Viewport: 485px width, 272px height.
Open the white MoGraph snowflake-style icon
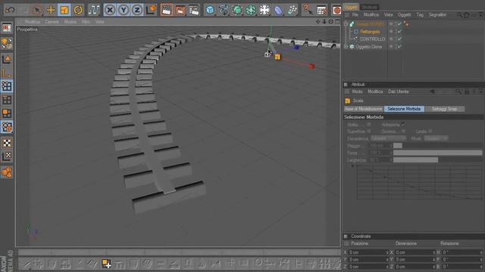pos(264,10)
